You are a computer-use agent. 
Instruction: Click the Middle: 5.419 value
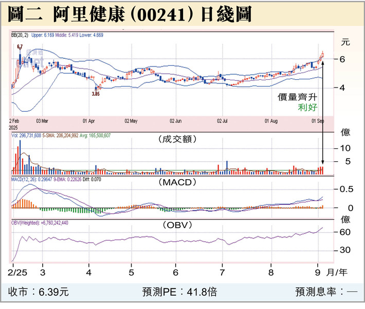[x=67, y=35]
